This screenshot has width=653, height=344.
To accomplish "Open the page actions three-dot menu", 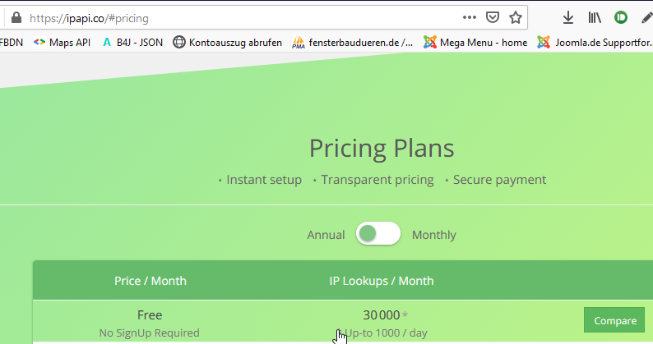I will pos(470,17).
